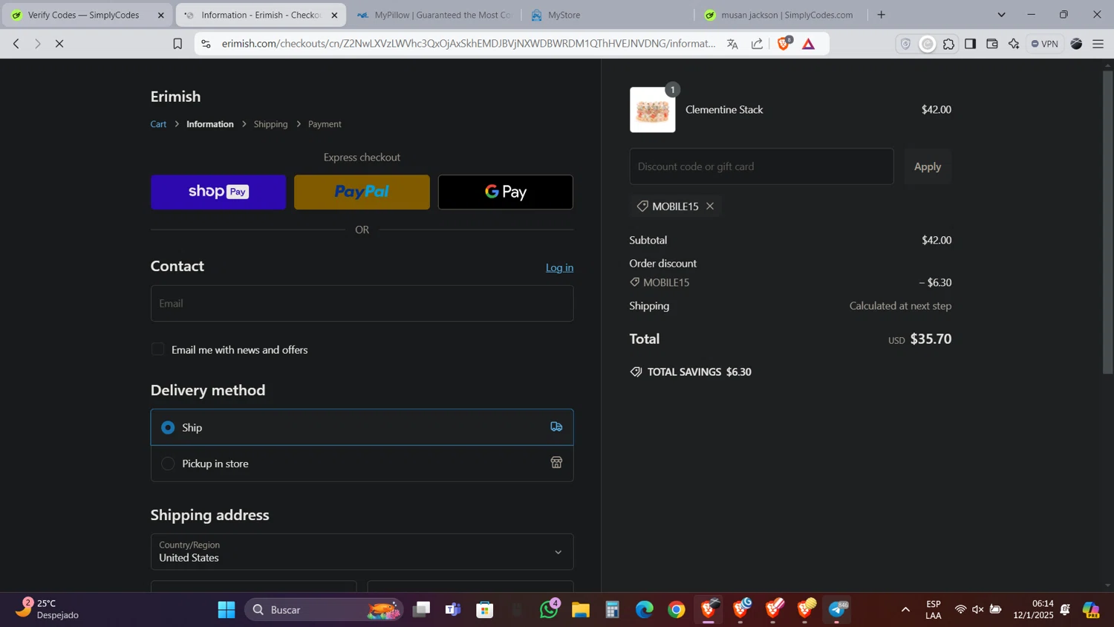Open Wi-Fi network tray icon
The height and width of the screenshot is (627, 1114).
(960, 610)
